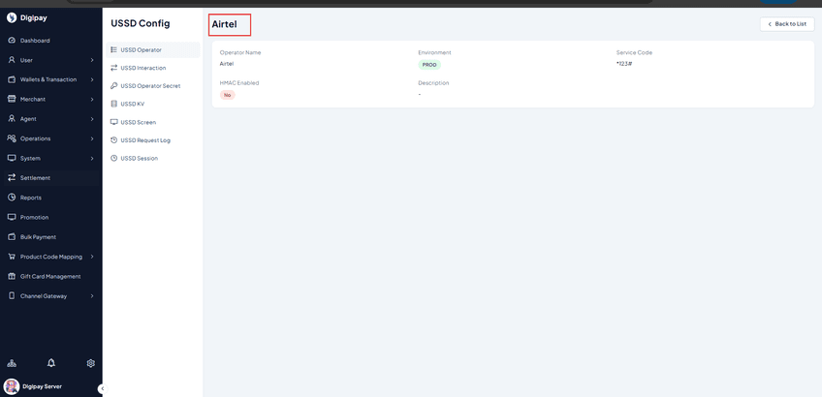Click the User person icon
Viewport: 822px width, 397px height.
12,60
